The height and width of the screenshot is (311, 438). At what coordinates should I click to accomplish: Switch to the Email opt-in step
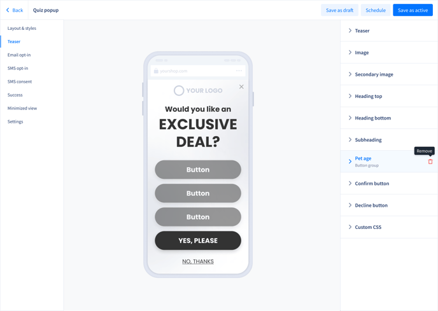coord(19,55)
